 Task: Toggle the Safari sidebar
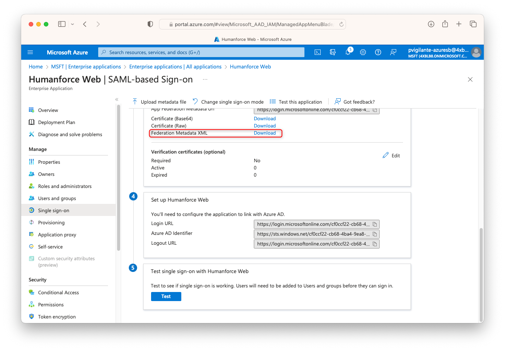(x=62, y=24)
